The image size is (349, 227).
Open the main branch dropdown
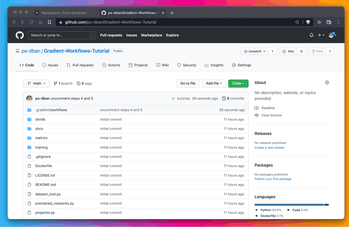click(x=36, y=83)
